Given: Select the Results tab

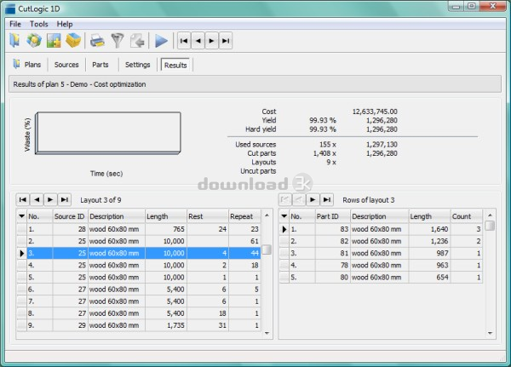Looking at the screenshot, I should (x=175, y=65).
